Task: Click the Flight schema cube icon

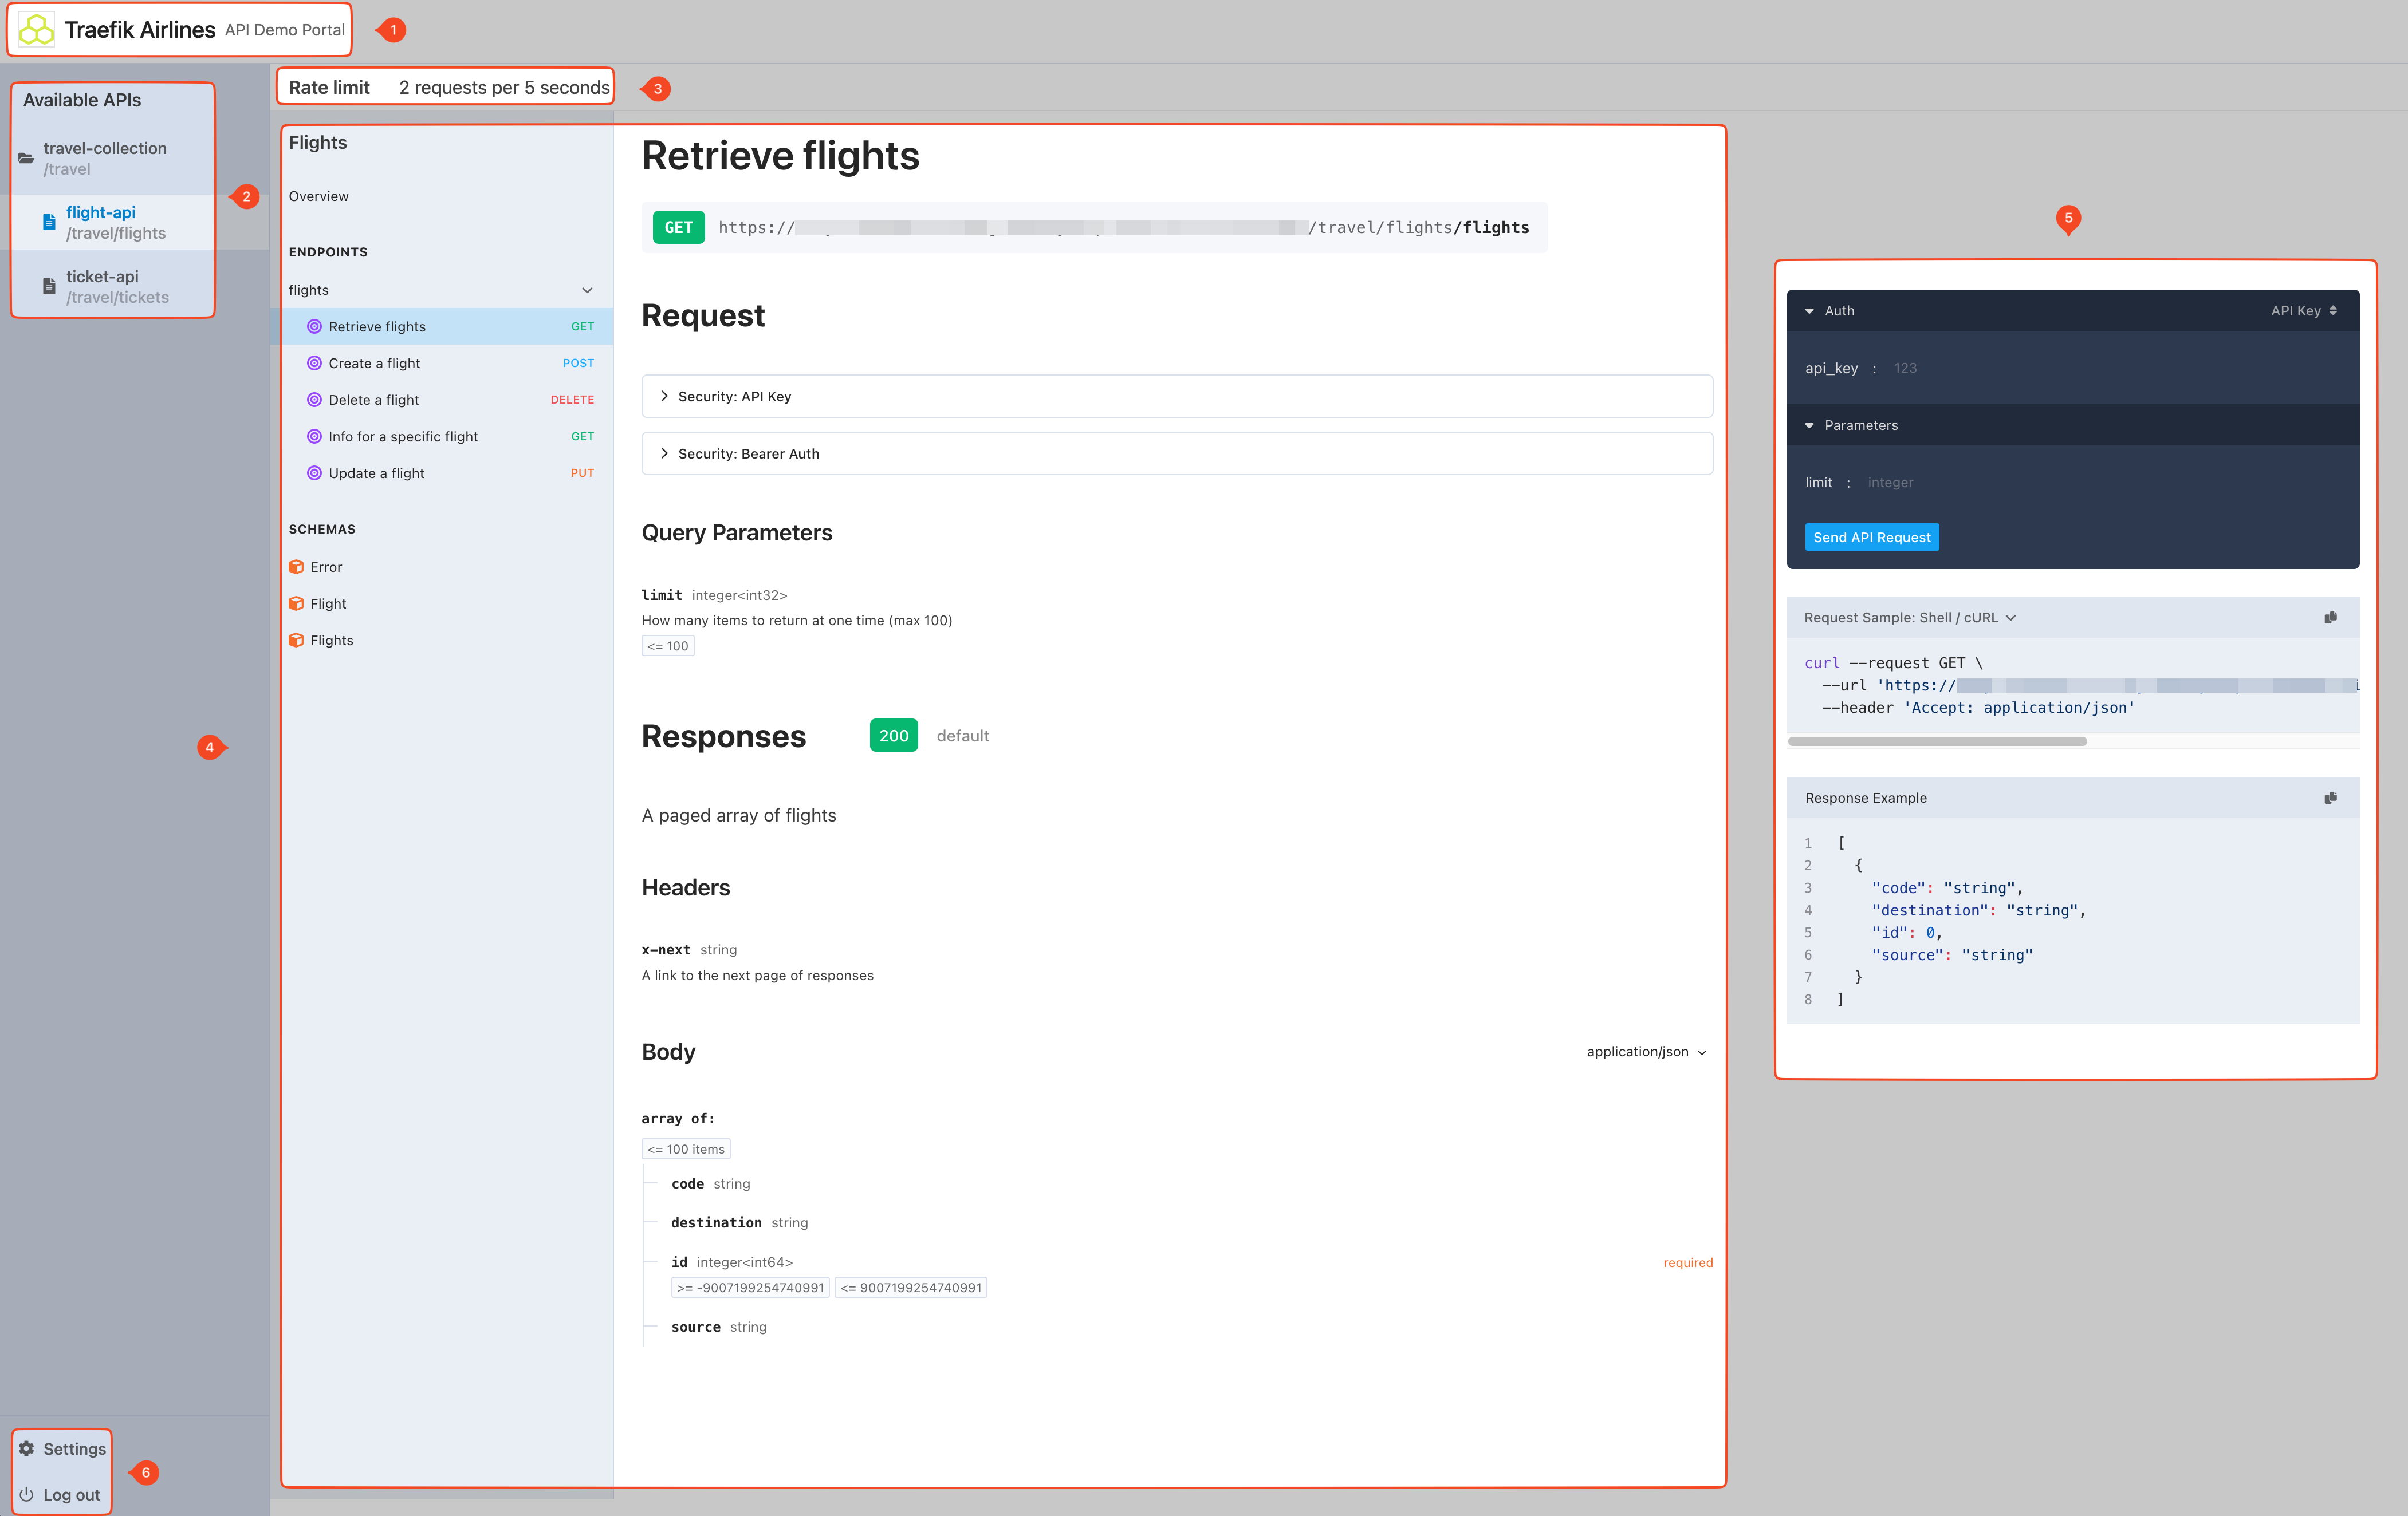Action: [x=297, y=603]
